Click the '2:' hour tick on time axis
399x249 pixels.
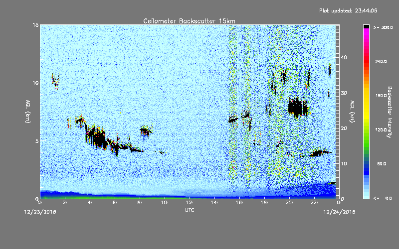65,203
